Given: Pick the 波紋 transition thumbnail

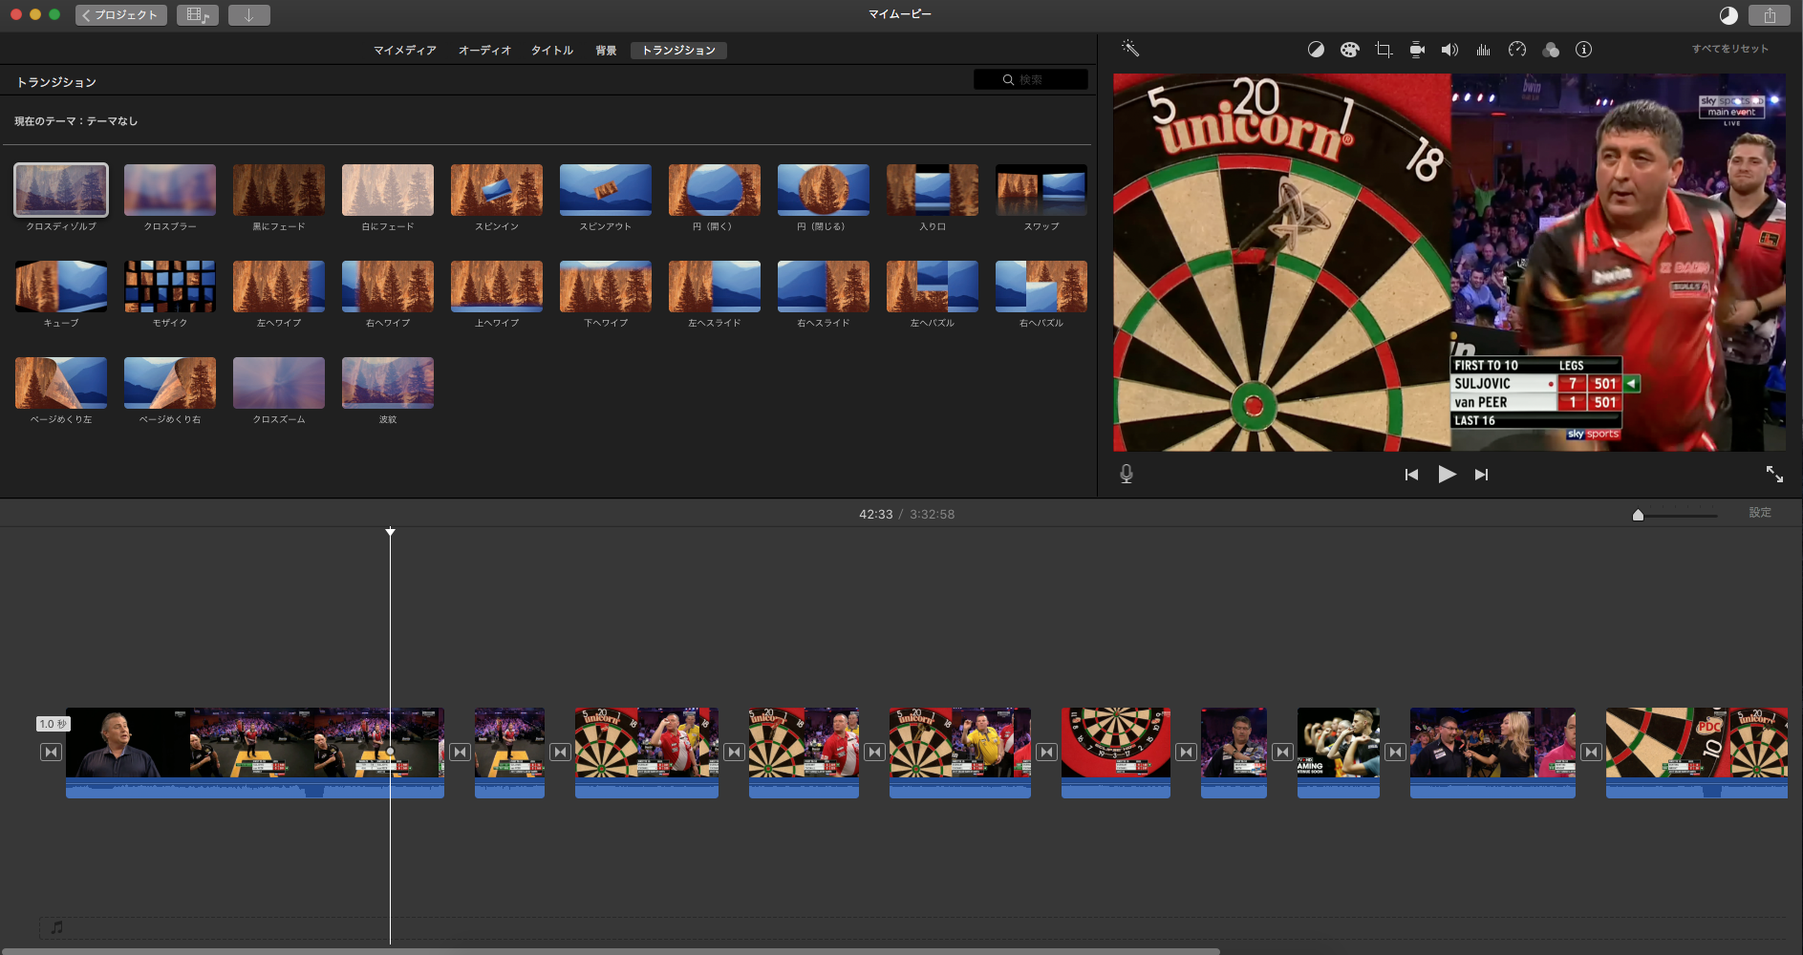Looking at the screenshot, I should (388, 383).
